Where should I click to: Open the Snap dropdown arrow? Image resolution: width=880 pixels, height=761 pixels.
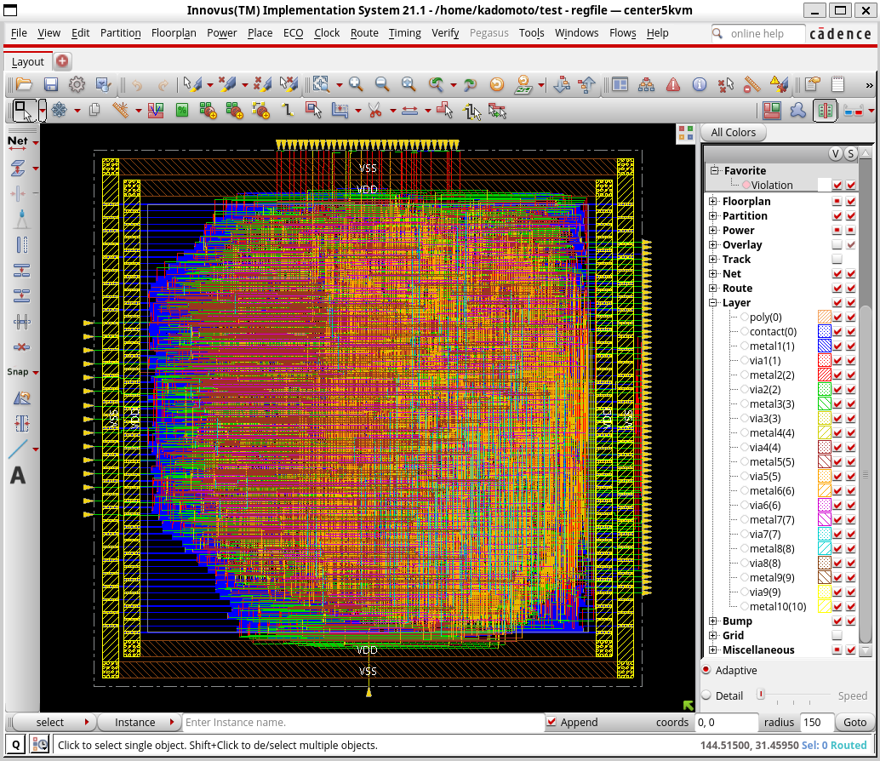tap(36, 372)
